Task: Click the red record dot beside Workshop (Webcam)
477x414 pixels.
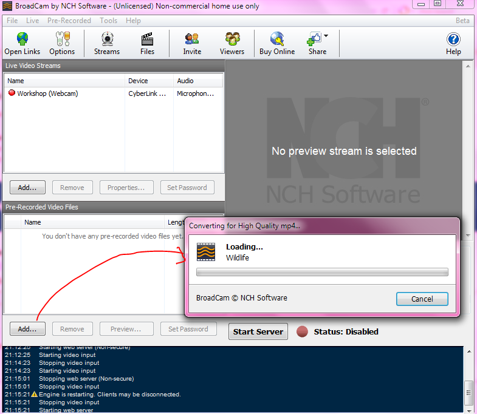Action: (x=12, y=93)
